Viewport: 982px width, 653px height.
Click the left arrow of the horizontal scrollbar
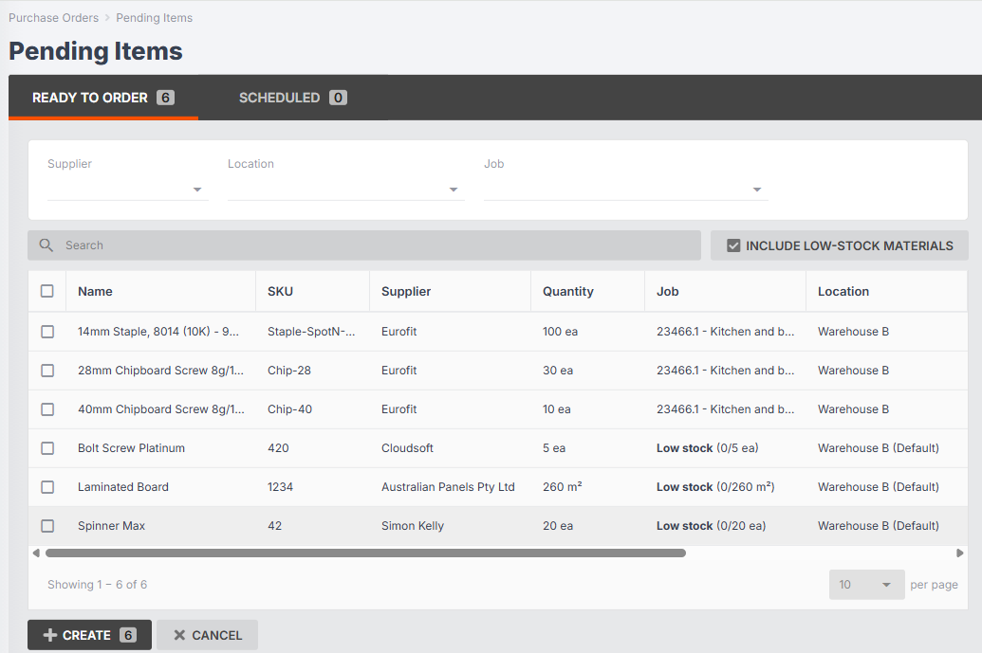click(x=36, y=553)
